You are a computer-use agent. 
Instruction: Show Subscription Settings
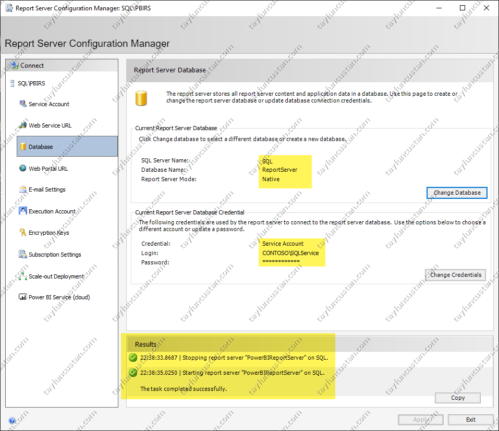point(55,255)
